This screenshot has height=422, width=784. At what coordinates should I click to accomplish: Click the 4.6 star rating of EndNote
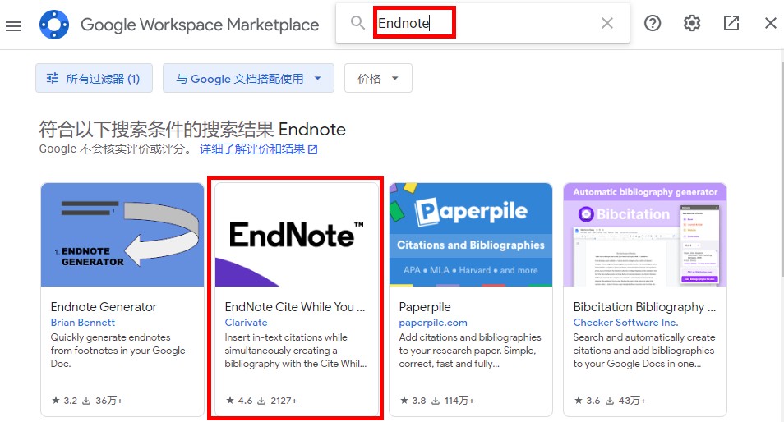tap(239, 401)
